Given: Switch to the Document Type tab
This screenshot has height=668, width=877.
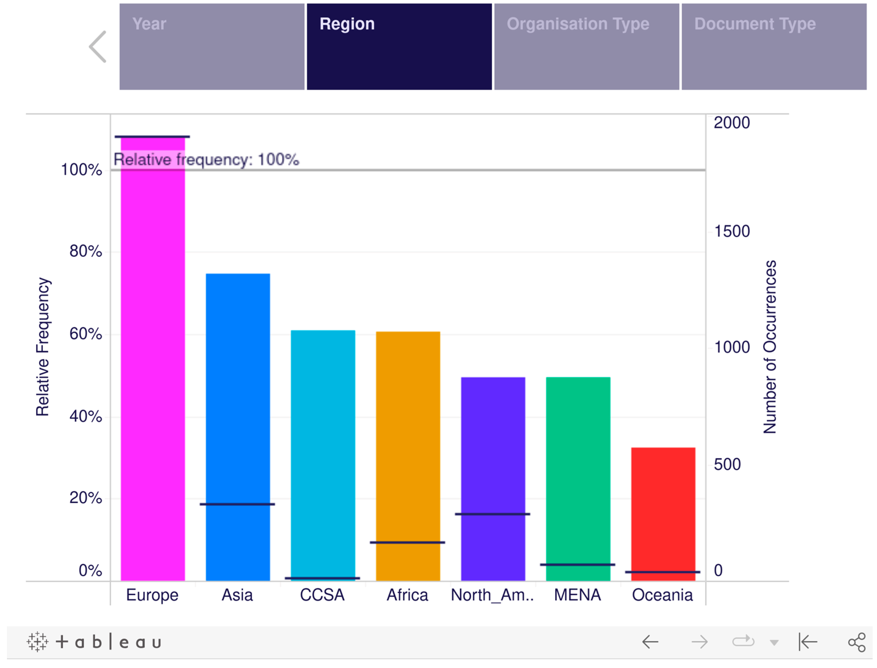Looking at the screenshot, I should tap(774, 46).
